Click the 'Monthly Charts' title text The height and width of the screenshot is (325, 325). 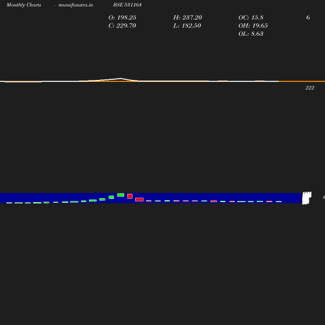[23, 5]
